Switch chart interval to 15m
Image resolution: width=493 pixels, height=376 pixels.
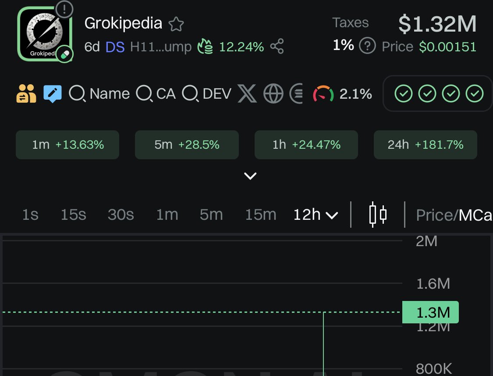click(261, 215)
